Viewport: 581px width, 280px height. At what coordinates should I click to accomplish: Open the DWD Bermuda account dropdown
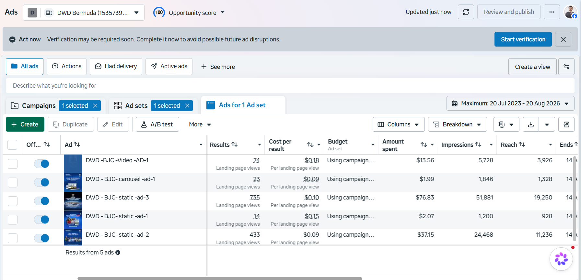[x=84, y=13]
